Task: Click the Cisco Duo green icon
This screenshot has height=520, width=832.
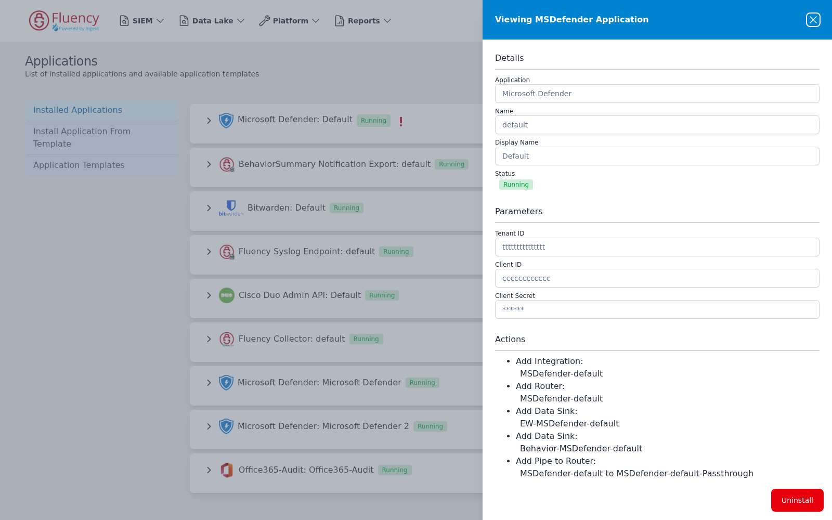Action: (x=227, y=295)
